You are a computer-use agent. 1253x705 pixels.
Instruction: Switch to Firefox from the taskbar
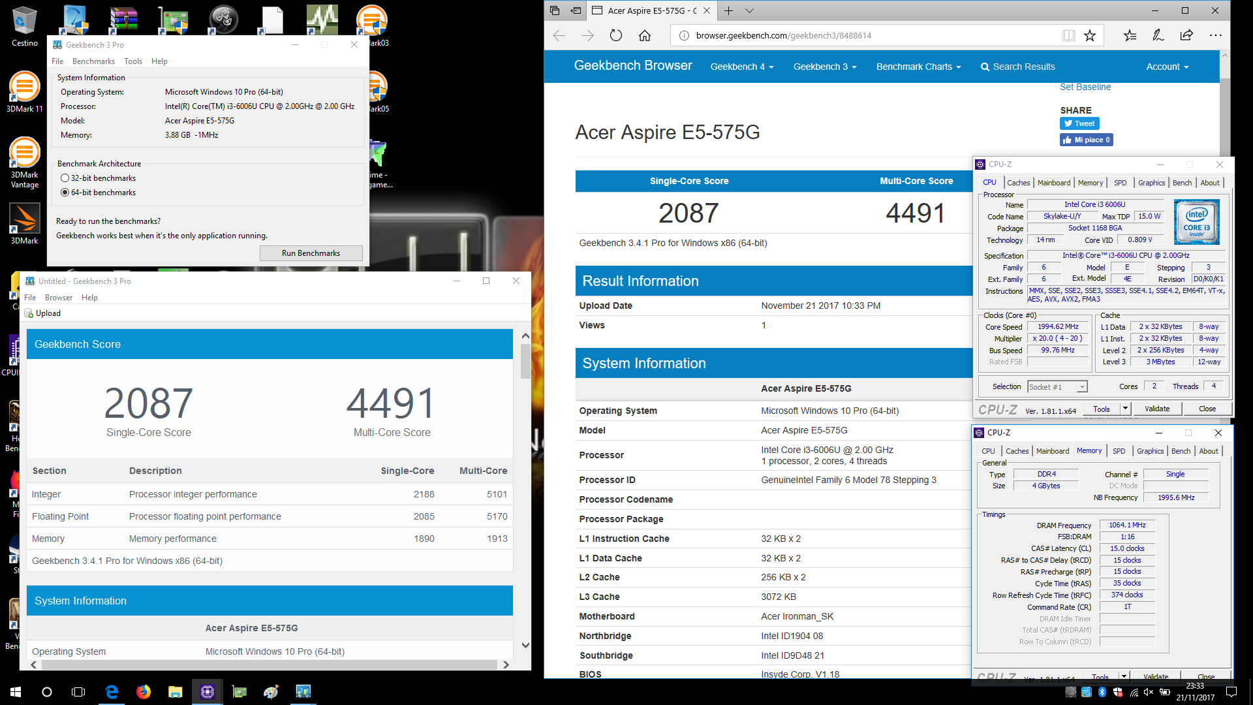click(x=144, y=692)
